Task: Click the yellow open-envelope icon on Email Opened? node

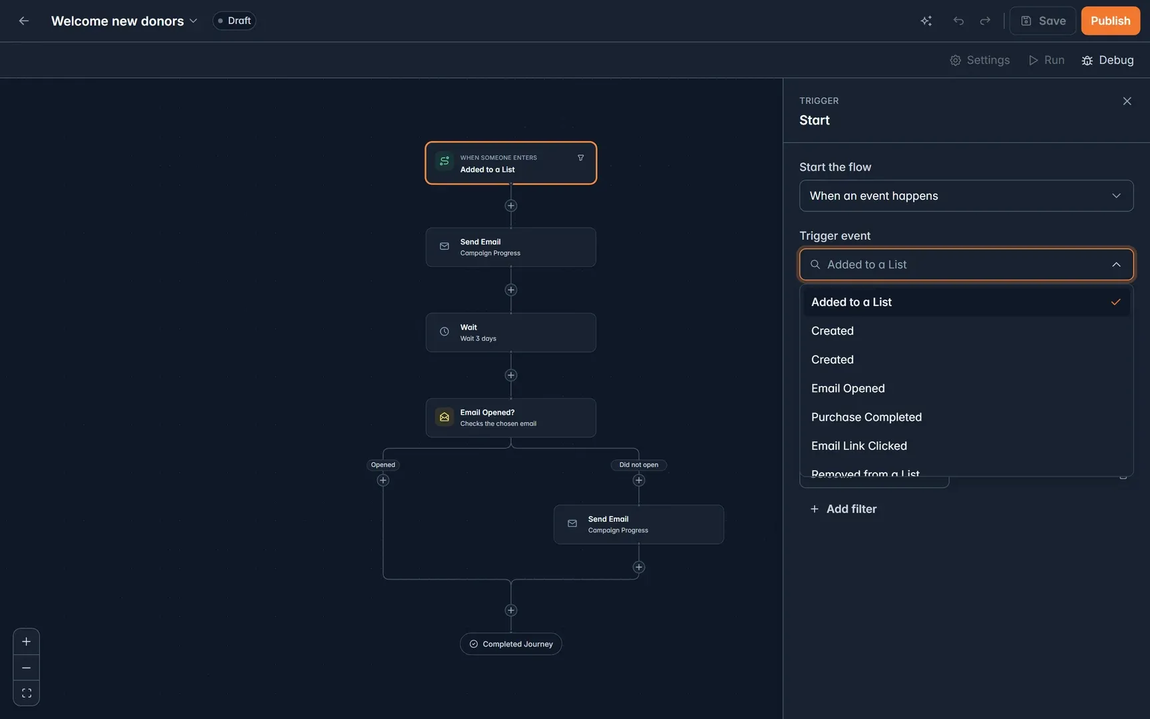Action: [444, 417]
